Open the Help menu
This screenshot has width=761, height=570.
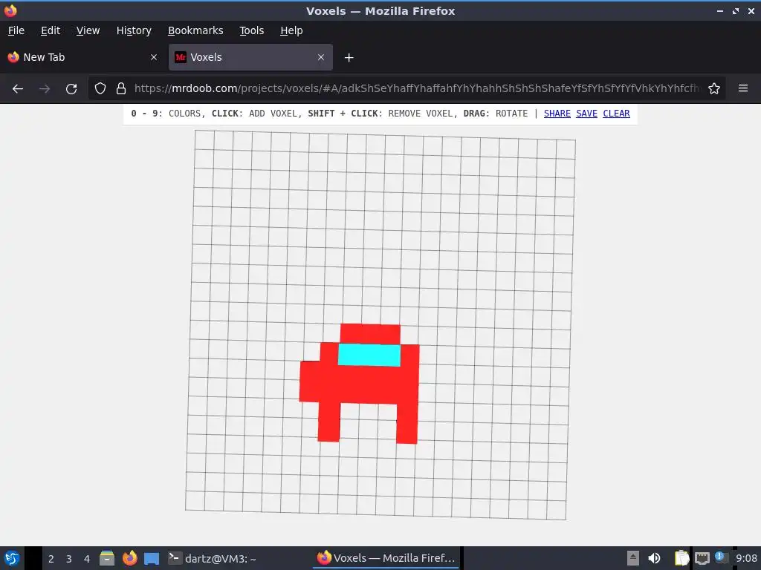[291, 30]
